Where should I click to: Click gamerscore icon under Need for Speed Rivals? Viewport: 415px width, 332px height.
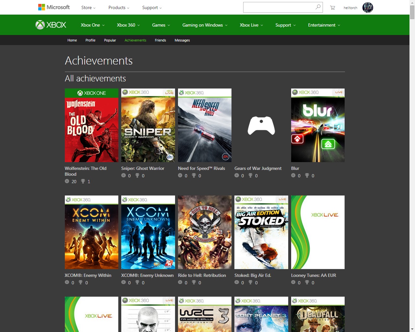180,175
